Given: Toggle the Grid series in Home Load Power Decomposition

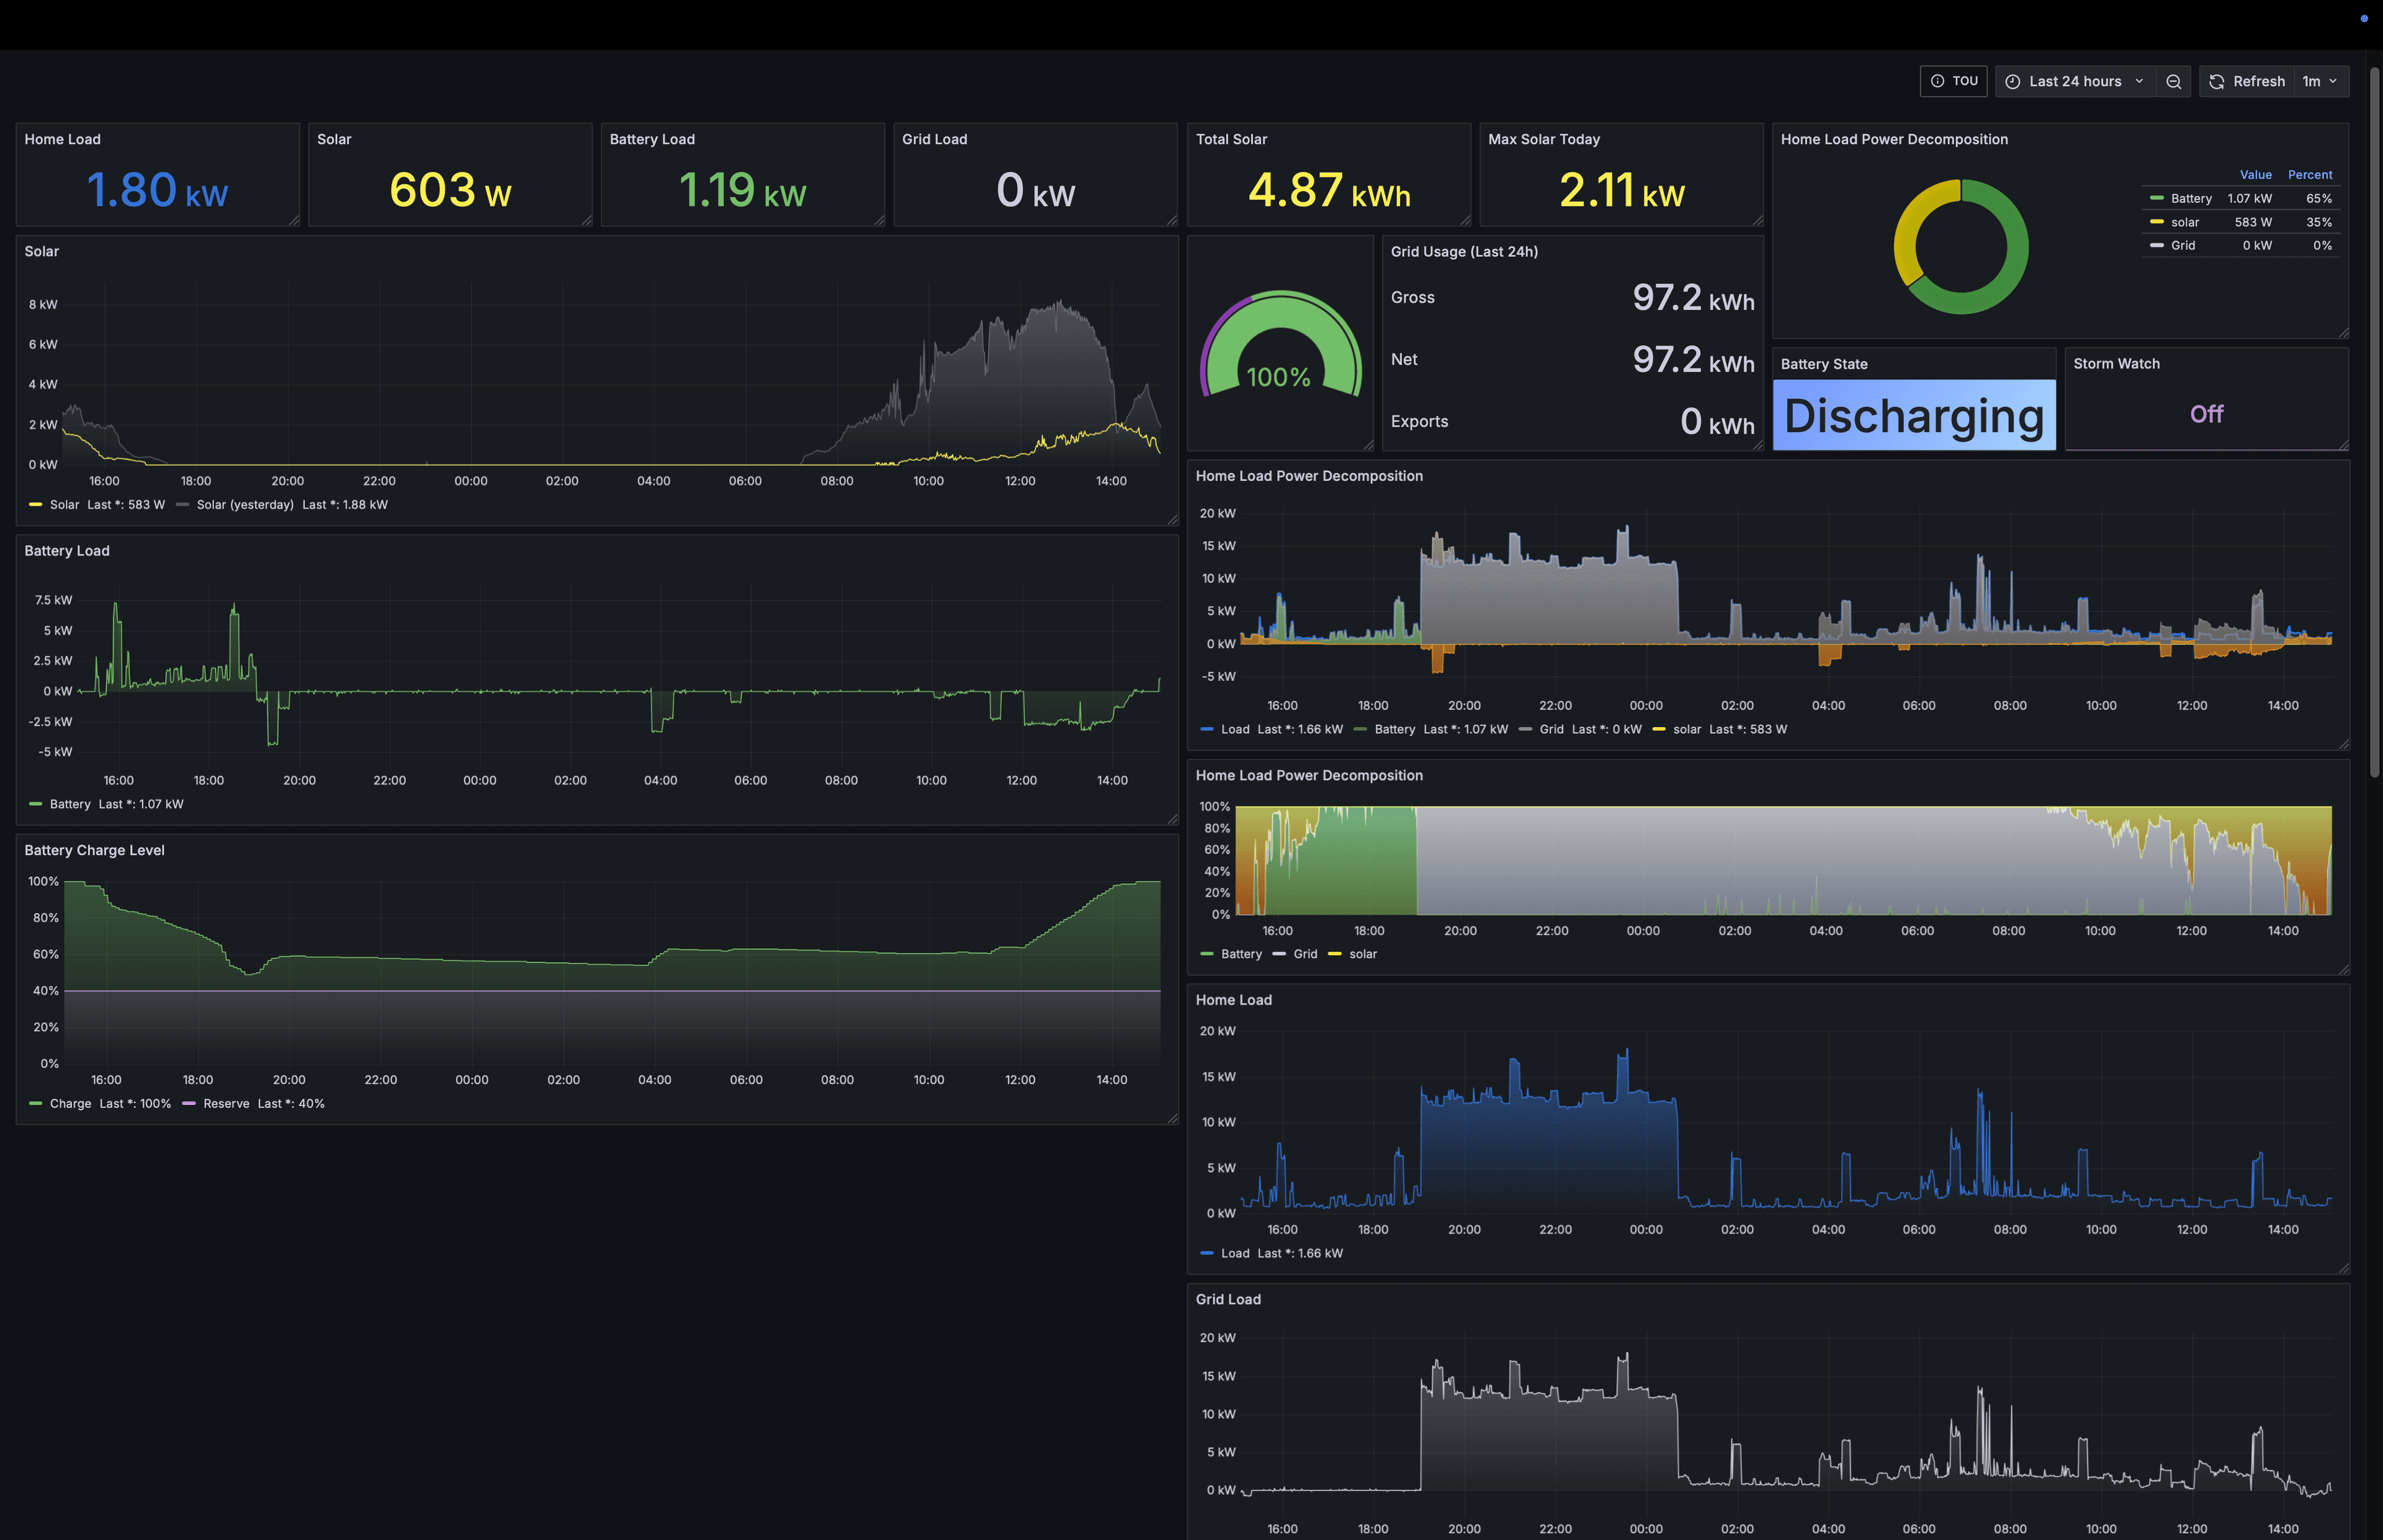Looking at the screenshot, I should tap(1551, 729).
